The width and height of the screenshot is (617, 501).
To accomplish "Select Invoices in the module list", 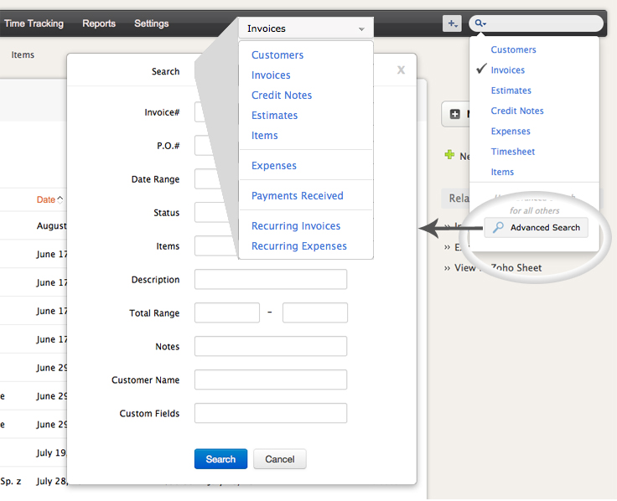I will 271,75.
